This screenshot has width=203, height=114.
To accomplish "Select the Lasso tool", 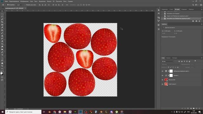I will pyautogui.click(x=2, y=16).
